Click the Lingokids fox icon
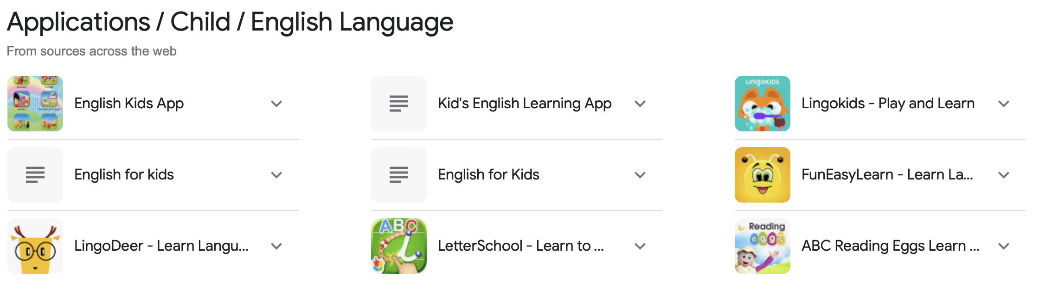This screenshot has height=284, width=1039. coord(763,104)
